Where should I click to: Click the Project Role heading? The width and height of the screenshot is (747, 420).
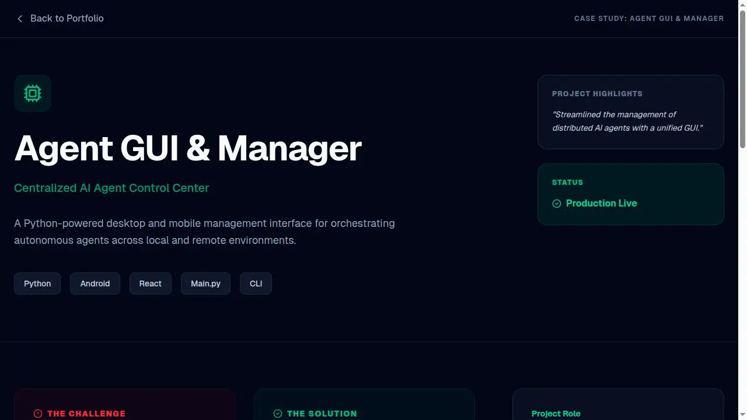point(556,414)
